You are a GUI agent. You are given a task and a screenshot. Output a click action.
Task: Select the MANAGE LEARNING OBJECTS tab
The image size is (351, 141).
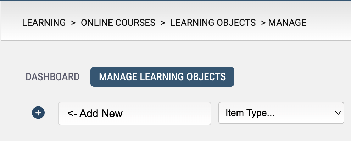pyautogui.click(x=162, y=77)
